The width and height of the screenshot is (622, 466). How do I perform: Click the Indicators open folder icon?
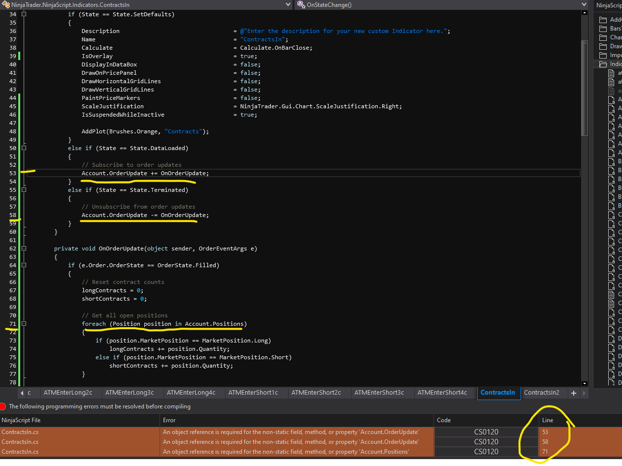click(x=603, y=64)
